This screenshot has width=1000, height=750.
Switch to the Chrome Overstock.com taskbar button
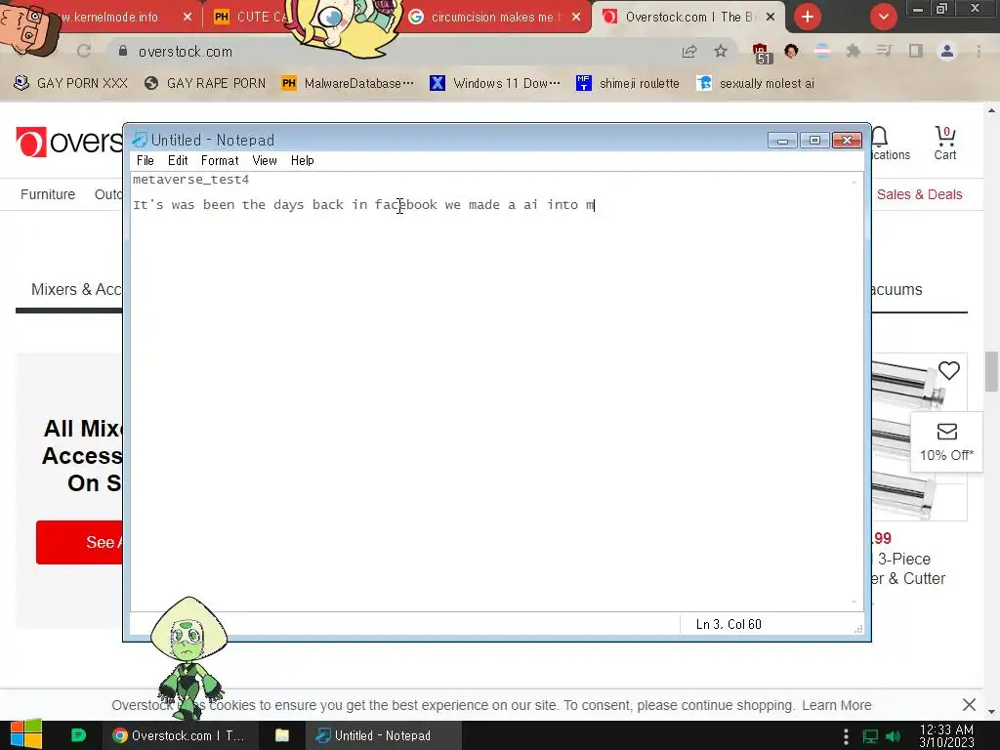click(180, 735)
